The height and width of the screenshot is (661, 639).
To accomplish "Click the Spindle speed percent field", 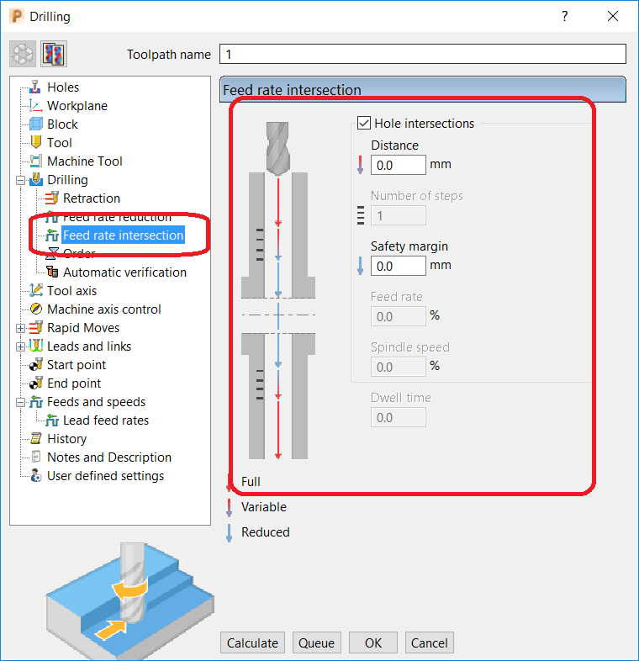I will [x=399, y=367].
